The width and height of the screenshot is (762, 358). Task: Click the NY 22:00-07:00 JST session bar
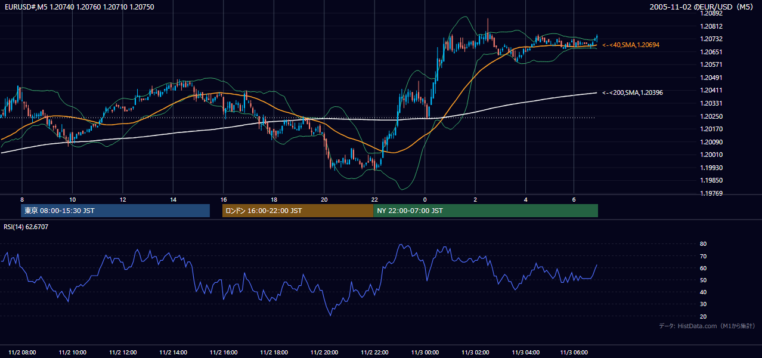point(485,211)
